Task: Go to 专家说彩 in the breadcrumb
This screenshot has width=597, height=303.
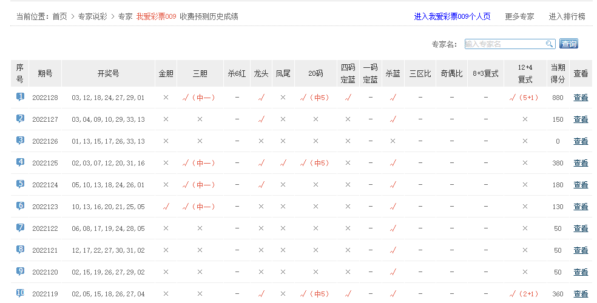Action: (92, 16)
